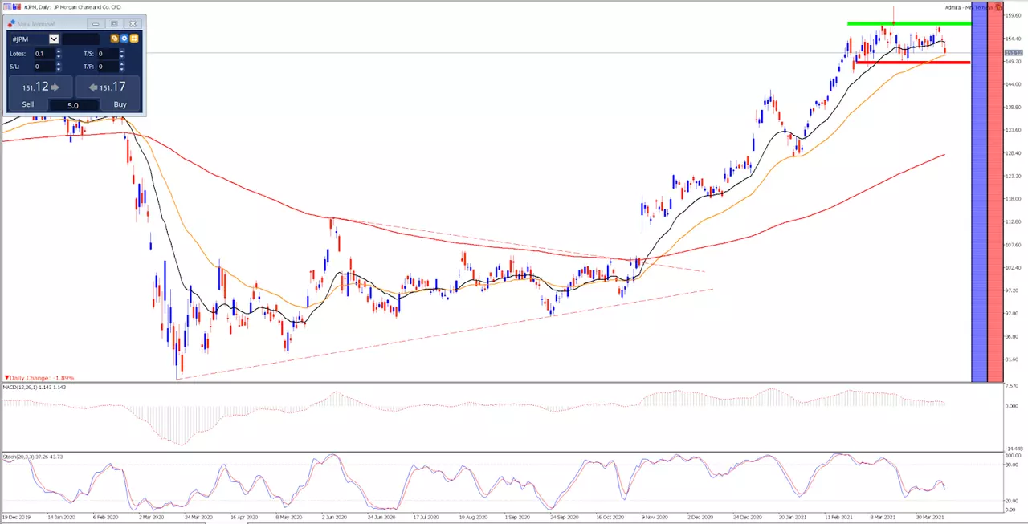Click the Lotes input field
This screenshot has width=1028, height=524.
(44, 54)
